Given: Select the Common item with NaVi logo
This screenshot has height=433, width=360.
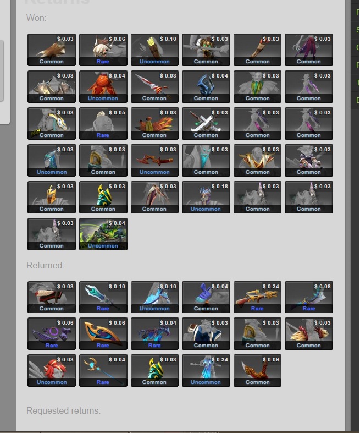Looking at the screenshot, I should click(x=52, y=123).
